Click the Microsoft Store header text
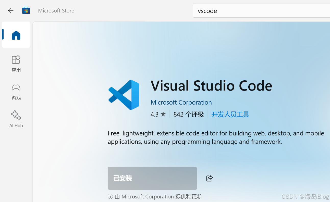 (56, 10)
